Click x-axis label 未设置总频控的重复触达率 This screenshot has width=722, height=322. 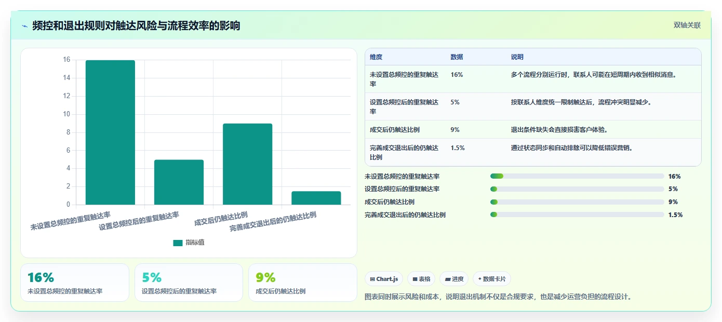tap(71, 221)
